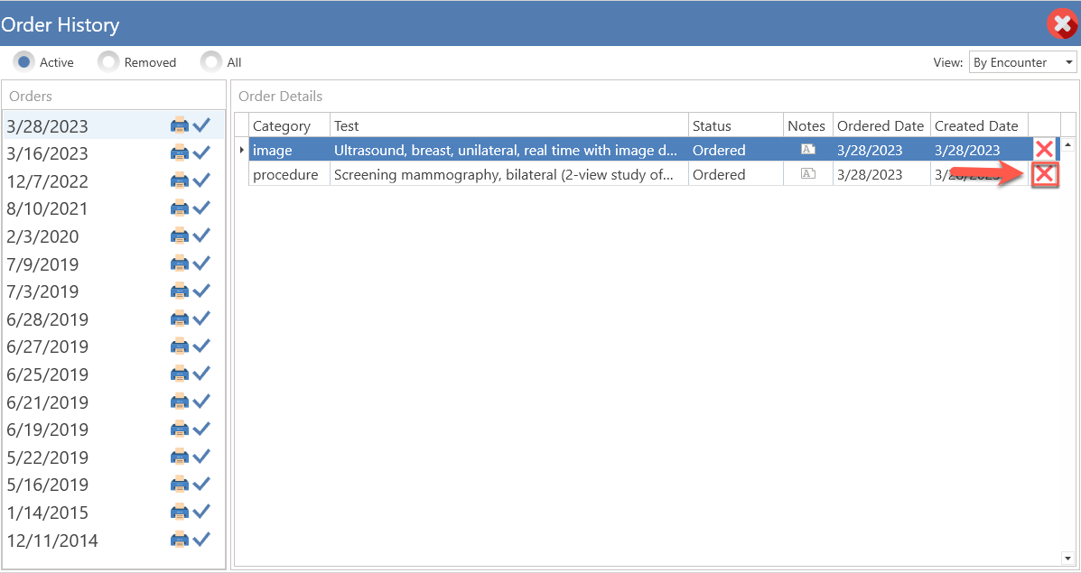Print the 12/7/2022 order
This screenshot has height=573, width=1081.
[179, 180]
